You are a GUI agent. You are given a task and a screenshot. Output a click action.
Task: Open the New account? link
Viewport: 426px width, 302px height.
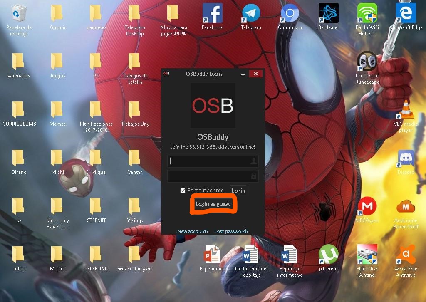(193, 231)
